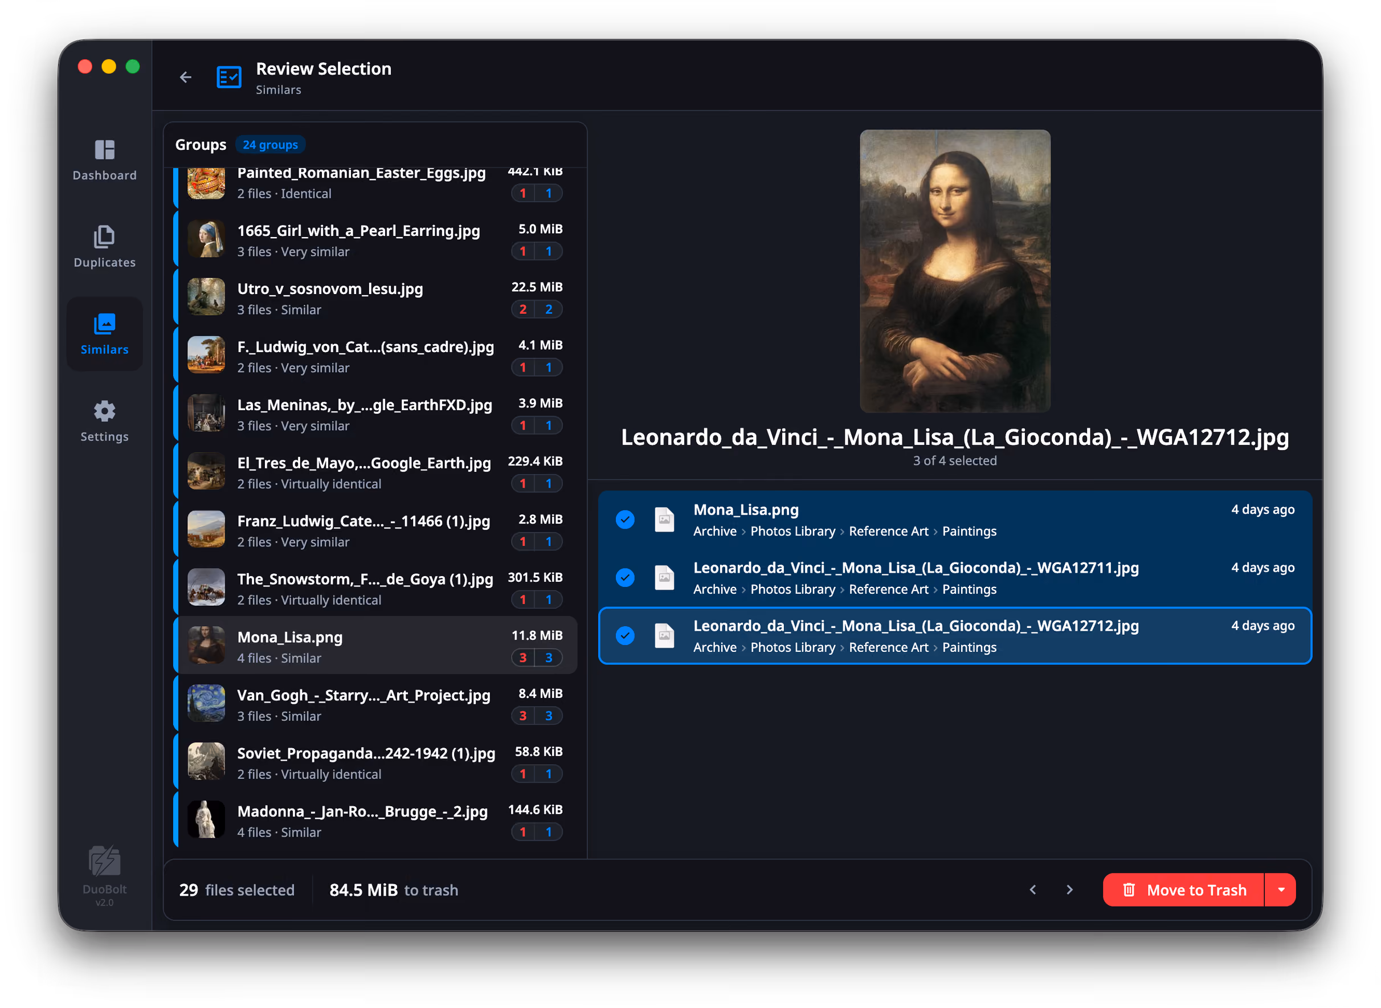The width and height of the screenshot is (1381, 1008).
Task: Click the Review Selection checklist icon
Action: [229, 77]
